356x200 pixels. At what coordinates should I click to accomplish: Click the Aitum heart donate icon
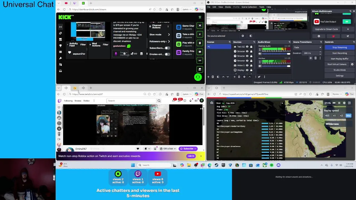coord(333,36)
